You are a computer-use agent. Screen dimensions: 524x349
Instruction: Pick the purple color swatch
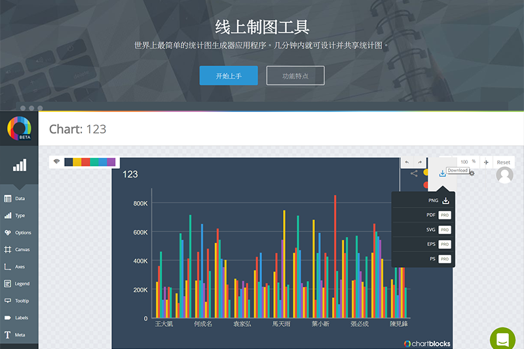(x=111, y=162)
